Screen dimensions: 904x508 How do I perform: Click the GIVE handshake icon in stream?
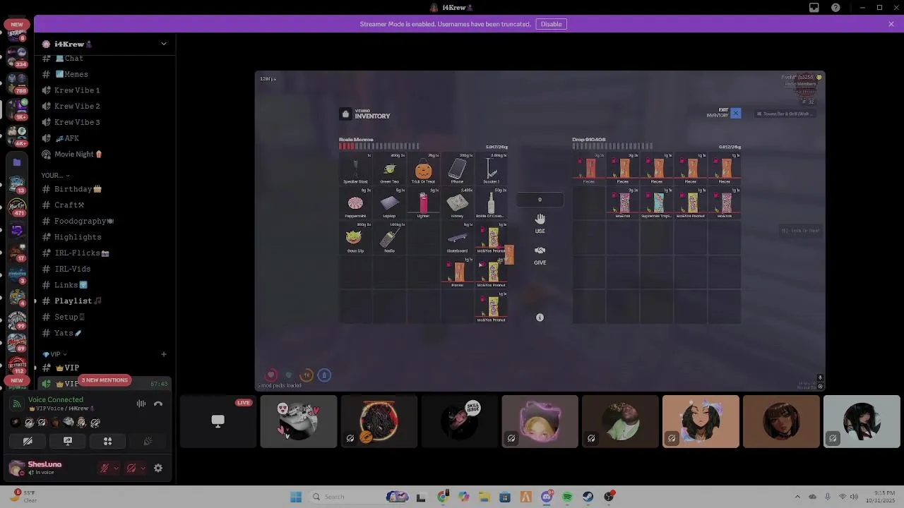(x=540, y=250)
